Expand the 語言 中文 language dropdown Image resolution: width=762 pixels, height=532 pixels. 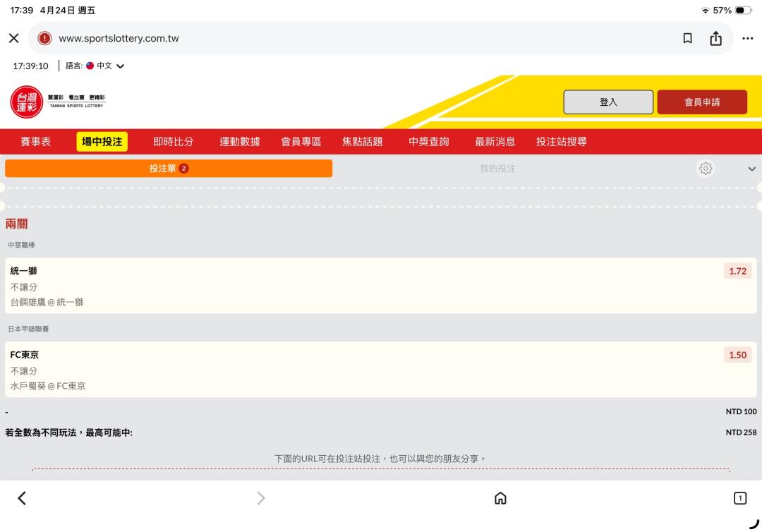point(95,66)
